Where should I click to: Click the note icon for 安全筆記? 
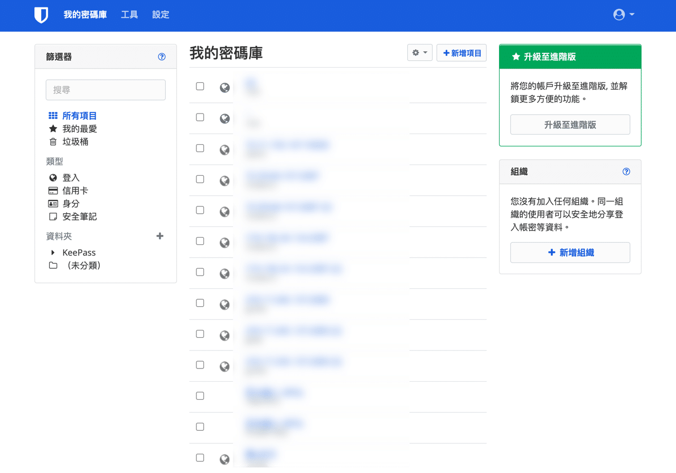(x=53, y=216)
